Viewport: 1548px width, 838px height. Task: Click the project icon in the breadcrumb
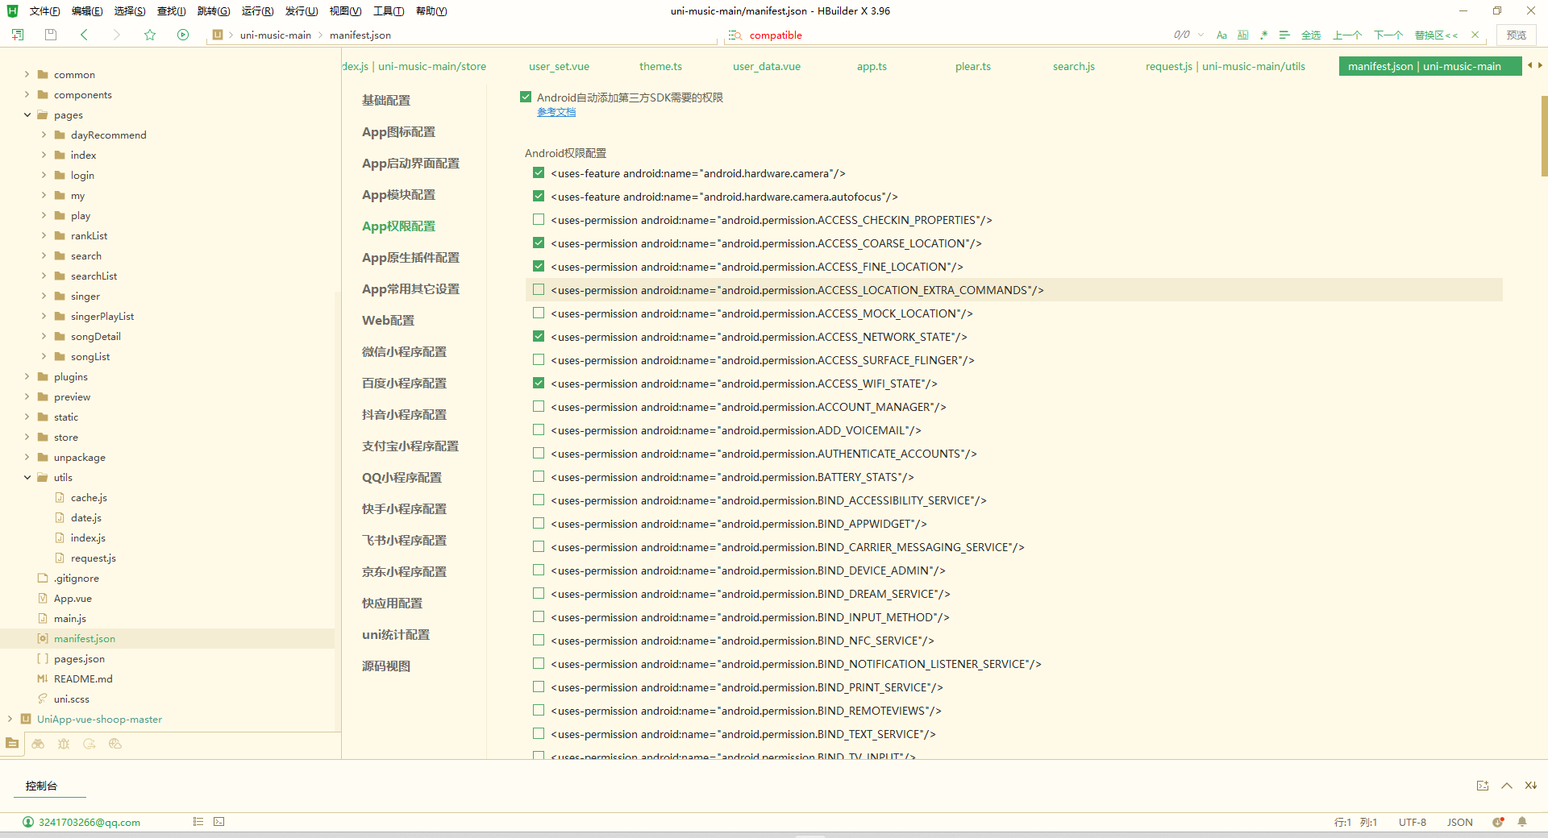click(218, 35)
